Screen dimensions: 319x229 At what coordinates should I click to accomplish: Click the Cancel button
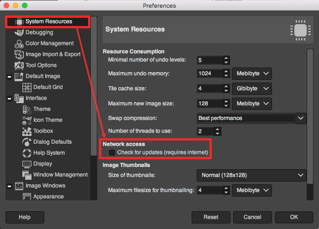click(252, 217)
